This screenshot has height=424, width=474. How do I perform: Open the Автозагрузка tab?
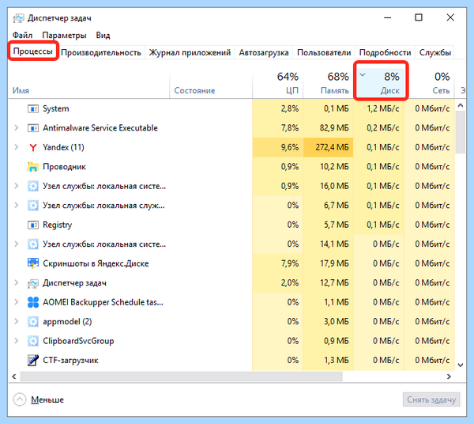[264, 53]
